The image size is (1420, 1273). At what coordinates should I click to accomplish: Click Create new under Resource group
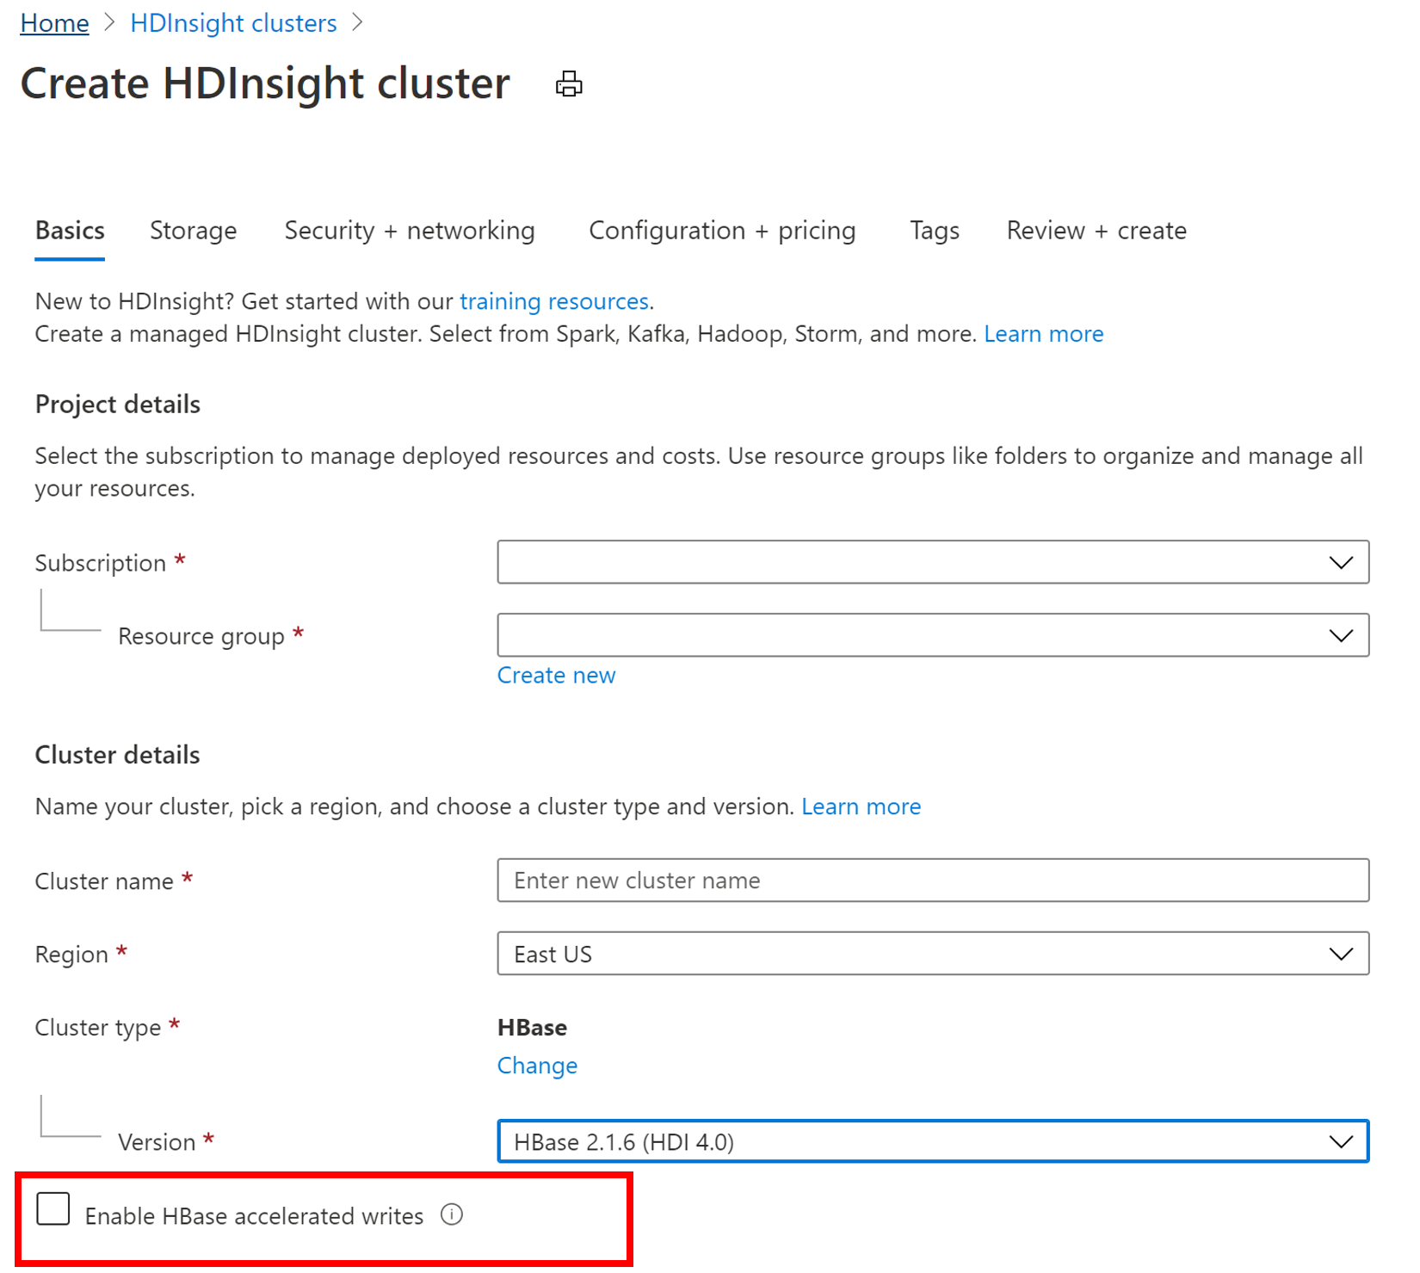556,675
